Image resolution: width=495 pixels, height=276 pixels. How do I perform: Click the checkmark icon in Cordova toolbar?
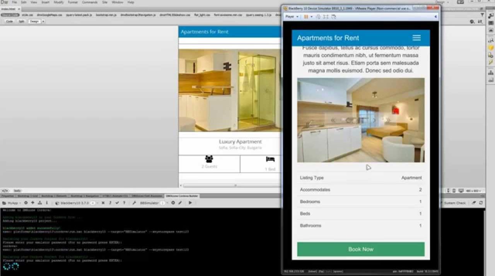point(117,203)
